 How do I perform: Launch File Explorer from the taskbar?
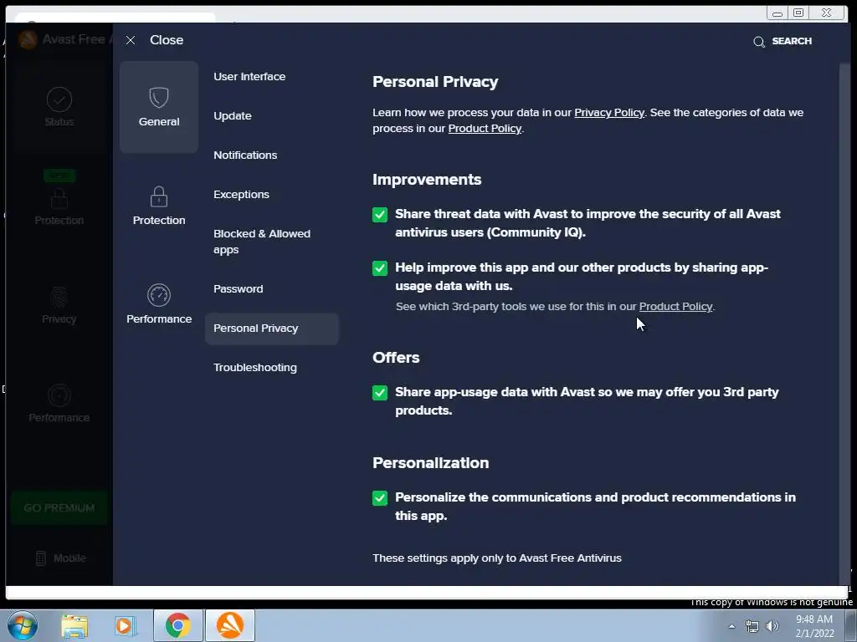[74, 626]
